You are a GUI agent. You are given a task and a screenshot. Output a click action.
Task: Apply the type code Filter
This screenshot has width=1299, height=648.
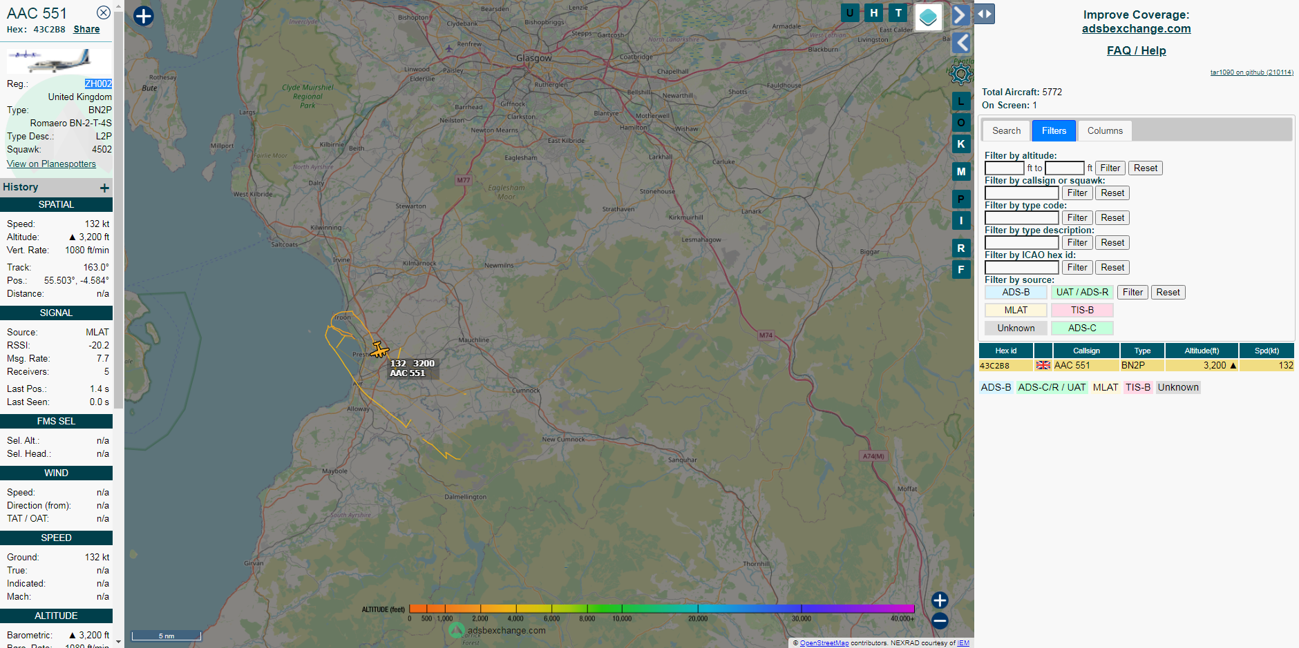pos(1077,217)
